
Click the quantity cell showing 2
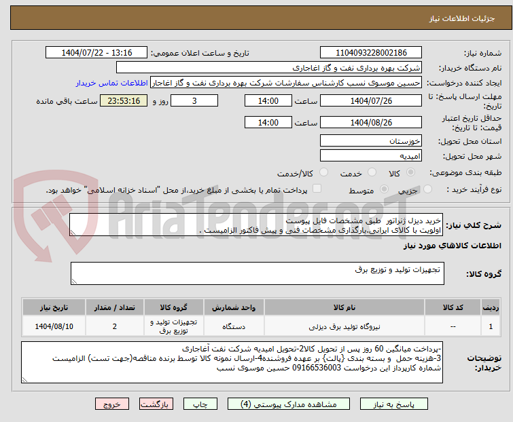click(115, 326)
